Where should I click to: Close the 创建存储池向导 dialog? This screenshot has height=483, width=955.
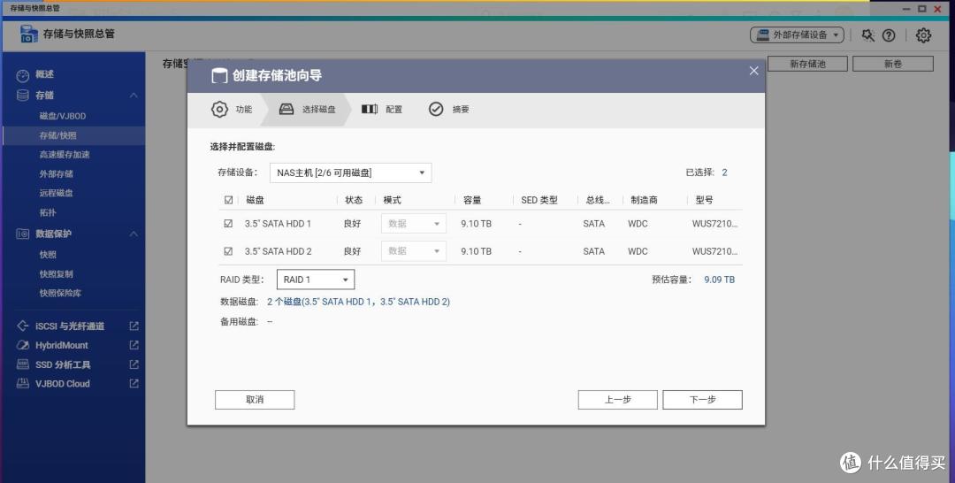click(753, 71)
